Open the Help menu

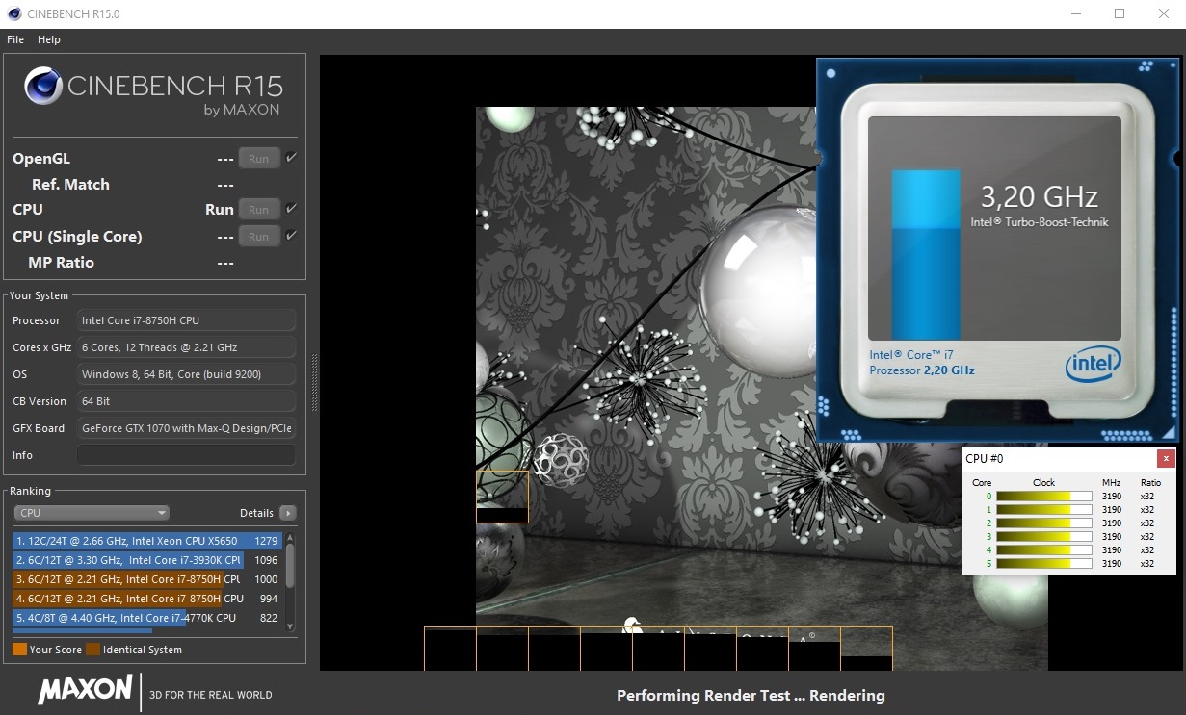click(x=49, y=39)
